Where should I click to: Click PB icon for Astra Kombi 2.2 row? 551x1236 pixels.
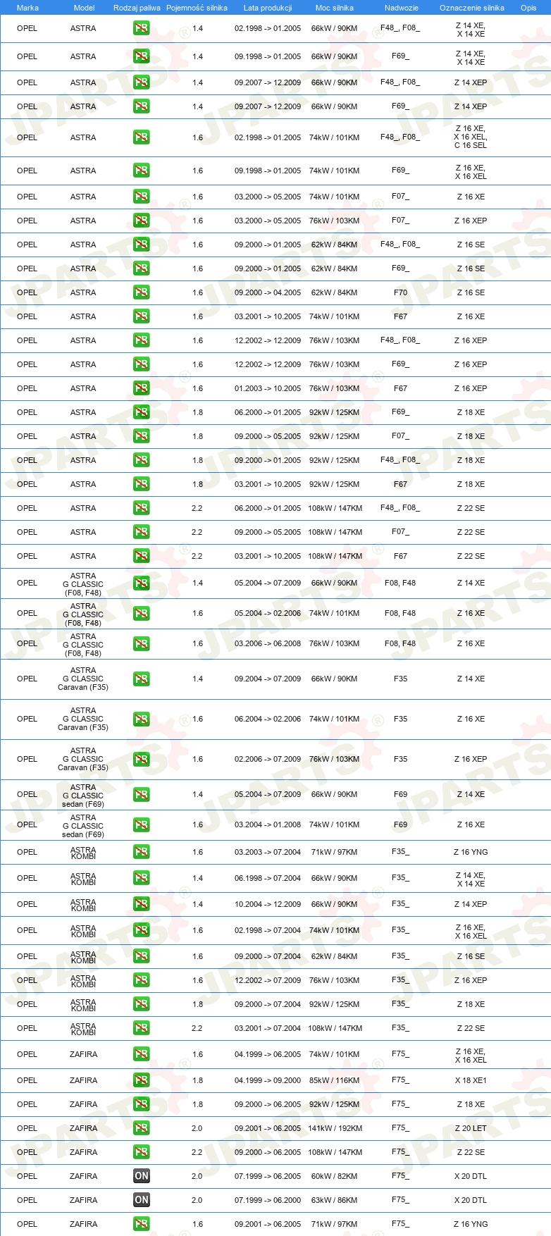142,1028
